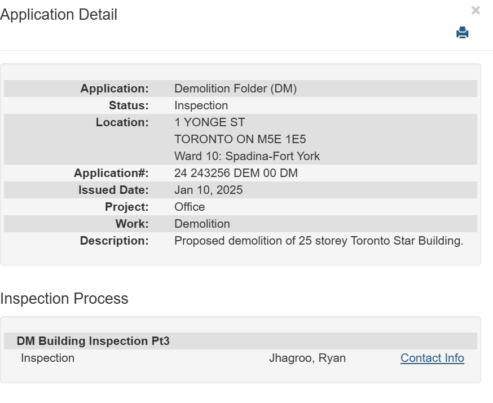
Task: Click the issued date Jan 10, 2025
Action: point(208,190)
